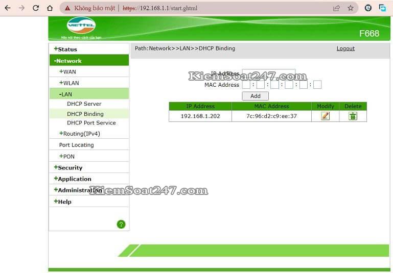Click the browser reload icon
393x273 pixels.
(x=36, y=8)
